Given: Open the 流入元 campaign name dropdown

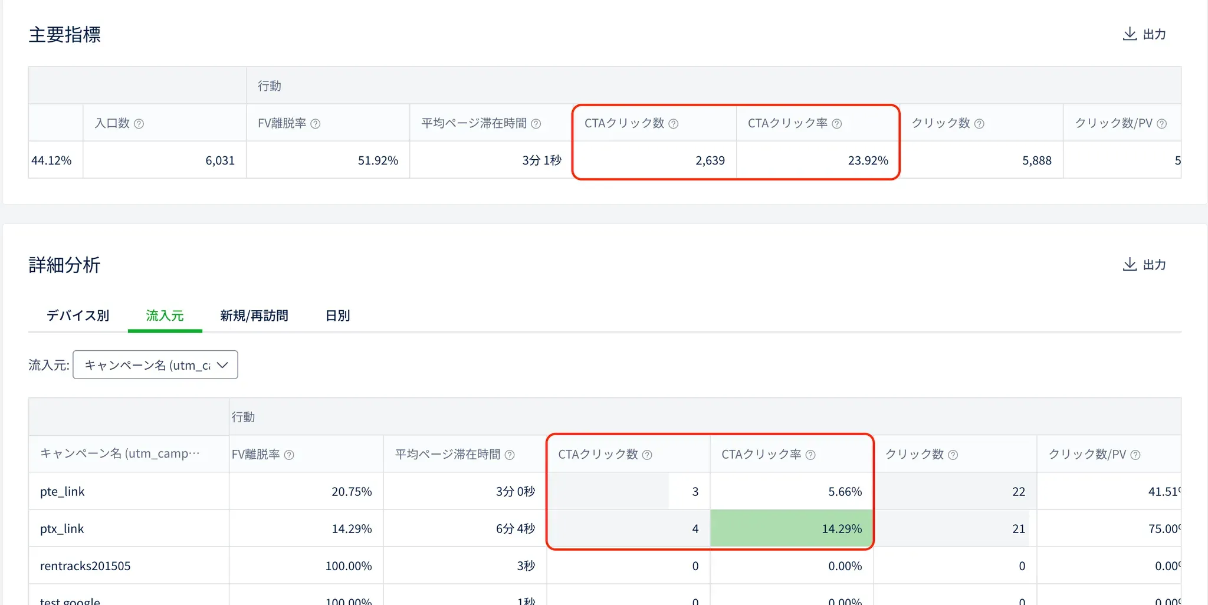Looking at the screenshot, I should click(x=155, y=365).
